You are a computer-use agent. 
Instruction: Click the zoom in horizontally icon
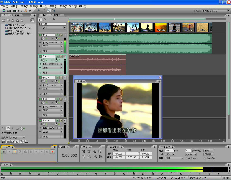point(84,151)
